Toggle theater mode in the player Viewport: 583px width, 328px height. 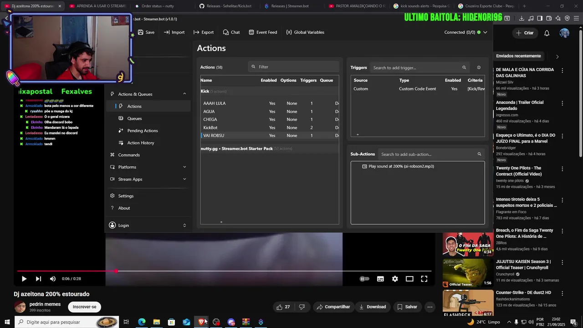tap(409, 279)
